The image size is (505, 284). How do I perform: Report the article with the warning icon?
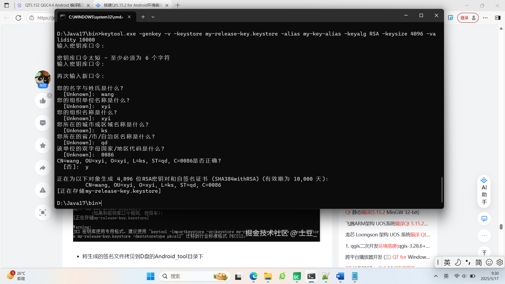pos(43,190)
